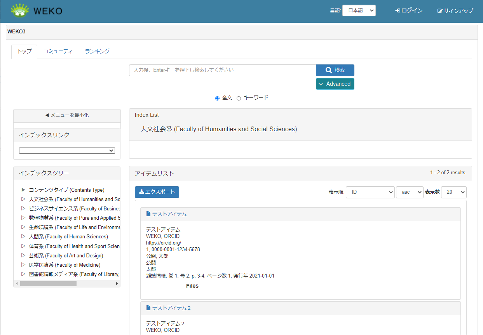Screen dimensions: 483x335
Task: Open the 表示順 ID sort dropdown
Action: (370, 192)
